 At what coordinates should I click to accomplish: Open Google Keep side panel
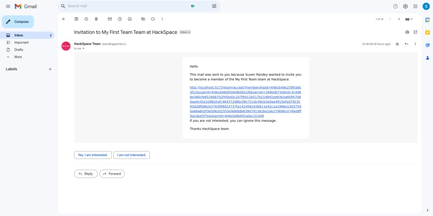coord(428,32)
